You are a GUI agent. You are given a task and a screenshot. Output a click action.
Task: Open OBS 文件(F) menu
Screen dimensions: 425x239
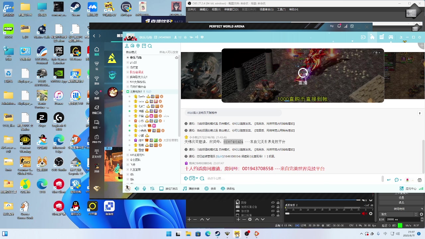tap(192, 10)
